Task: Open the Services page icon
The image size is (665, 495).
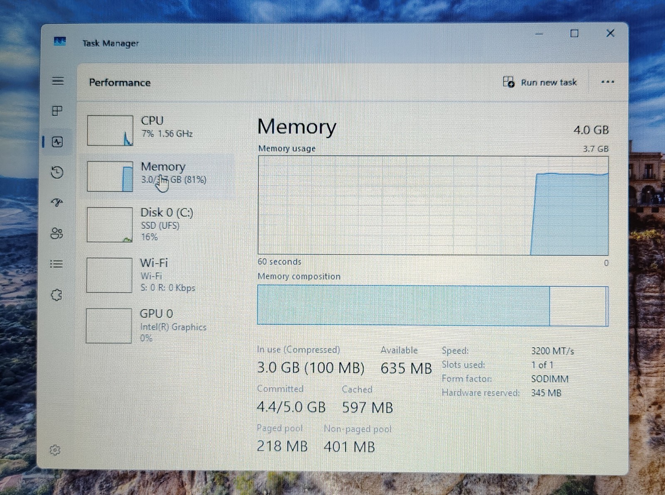Action: pos(57,295)
